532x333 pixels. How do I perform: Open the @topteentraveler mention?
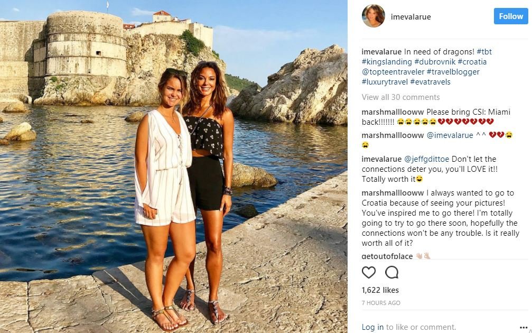pyautogui.click(x=393, y=72)
